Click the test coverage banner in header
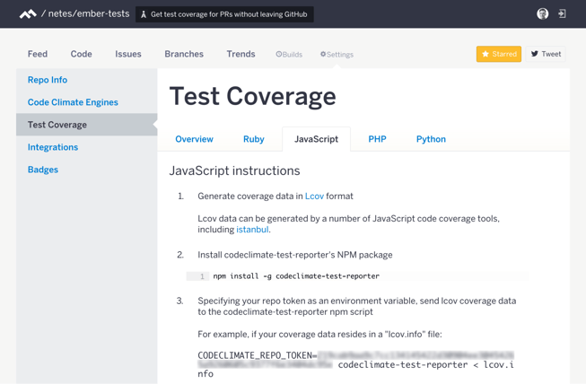 click(224, 14)
